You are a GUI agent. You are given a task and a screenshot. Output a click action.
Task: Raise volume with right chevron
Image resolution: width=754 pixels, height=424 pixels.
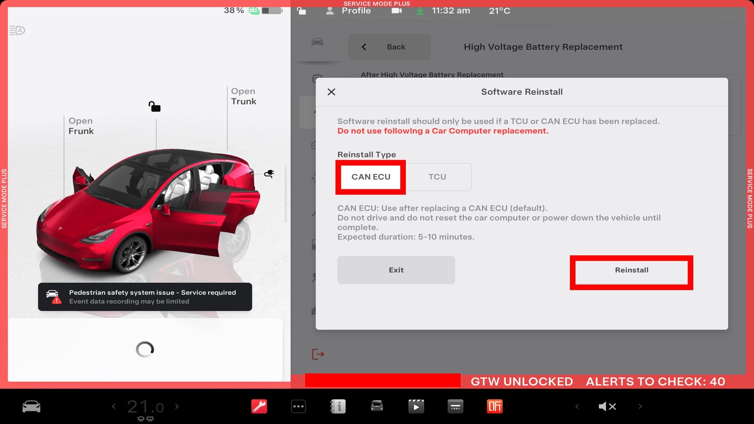click(640, 406)
